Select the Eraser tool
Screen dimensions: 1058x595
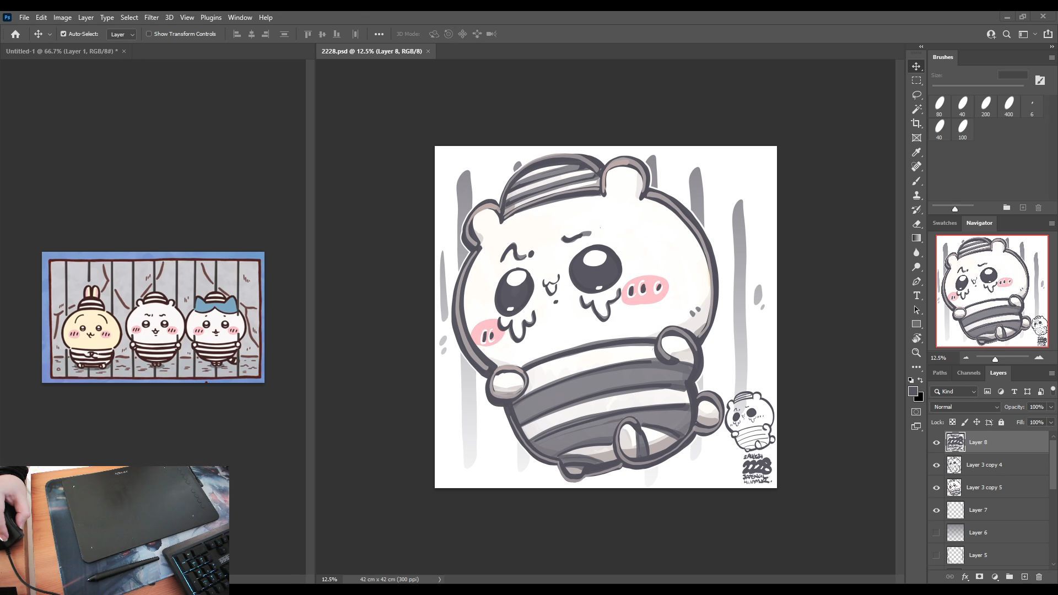point(916,224)
